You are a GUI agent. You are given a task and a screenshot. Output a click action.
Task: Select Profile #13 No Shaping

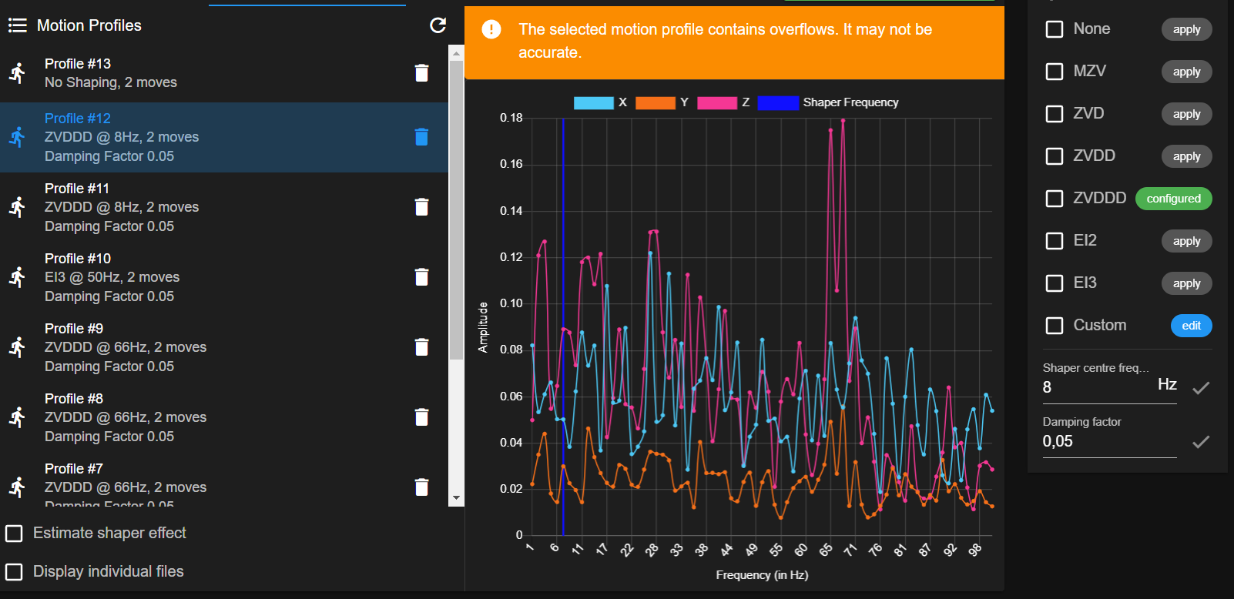point(223,73)
